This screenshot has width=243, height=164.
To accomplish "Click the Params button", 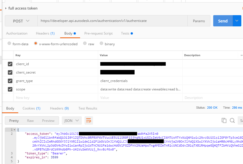I will point(199,21).
